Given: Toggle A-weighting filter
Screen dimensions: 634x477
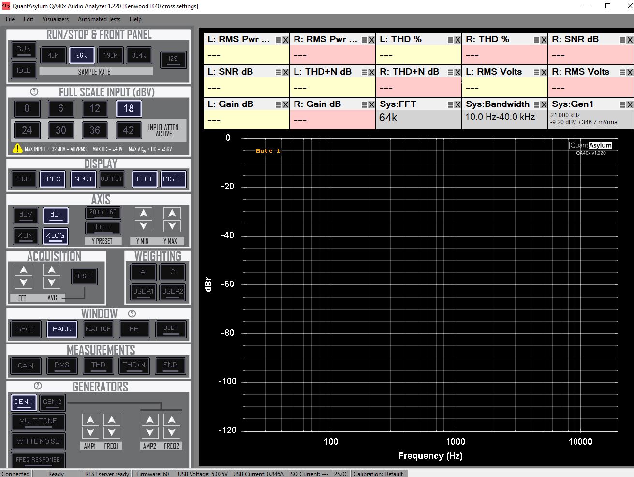Looking at the screenshot, I should click(x=143, y=272).
